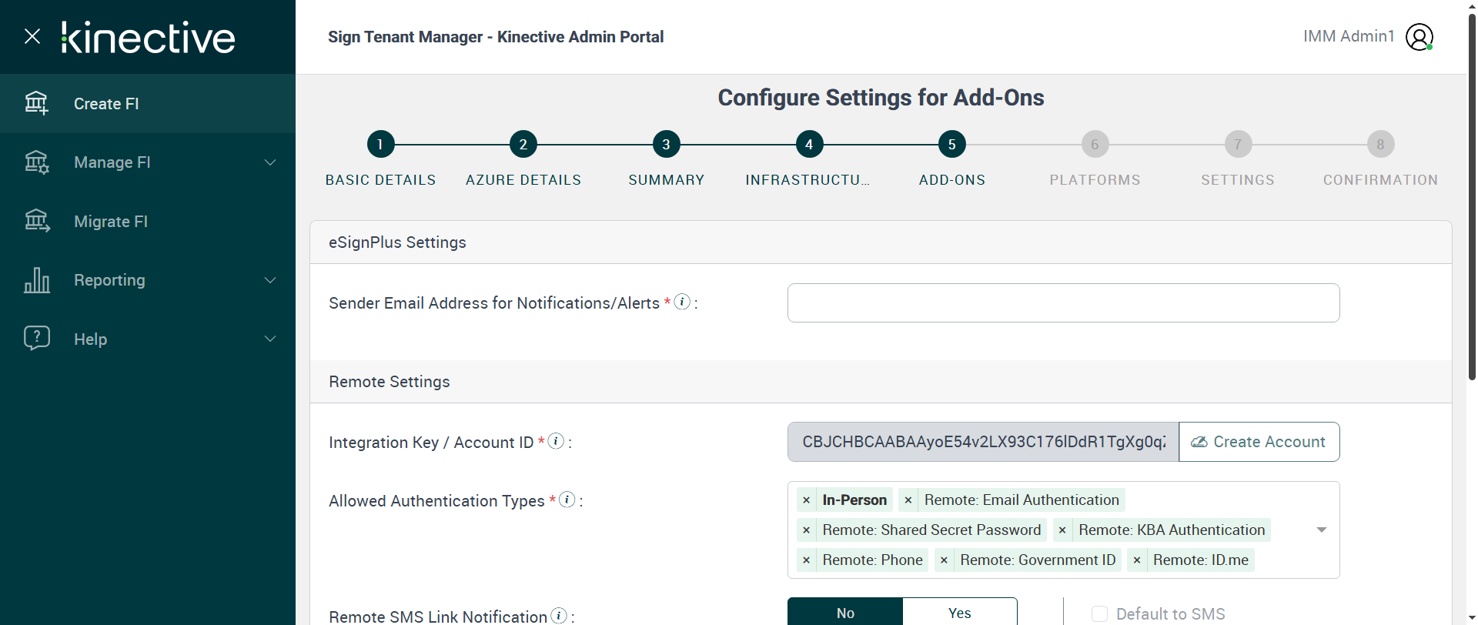Click the Migrate FI bank icon
The height and width of the screenshot is (625, 1478).
[36, 221]
